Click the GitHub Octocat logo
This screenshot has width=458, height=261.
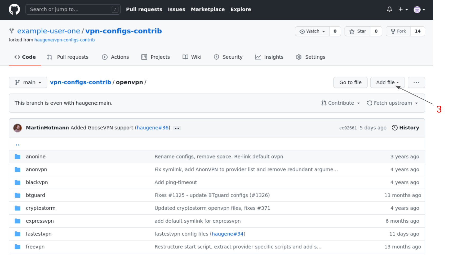(14, 10)
